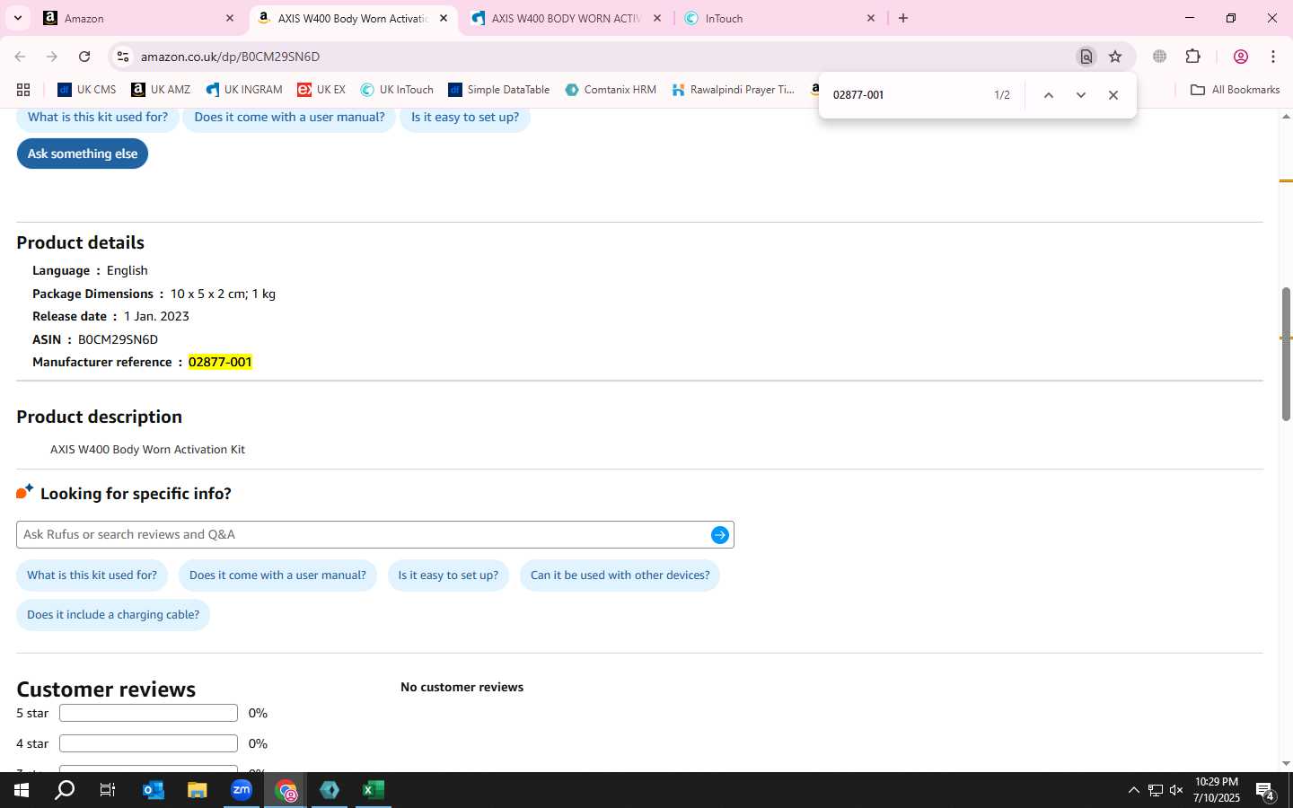Go to previous find result
The image size is (1293, 808).
coord(1048,95)
